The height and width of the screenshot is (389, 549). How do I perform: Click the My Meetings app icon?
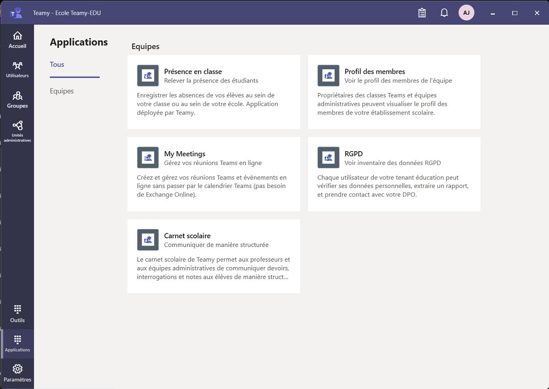point(148,158)
